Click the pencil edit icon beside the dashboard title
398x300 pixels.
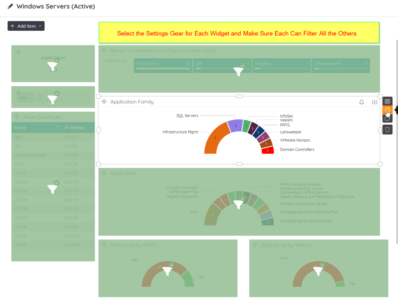point(9,6)
